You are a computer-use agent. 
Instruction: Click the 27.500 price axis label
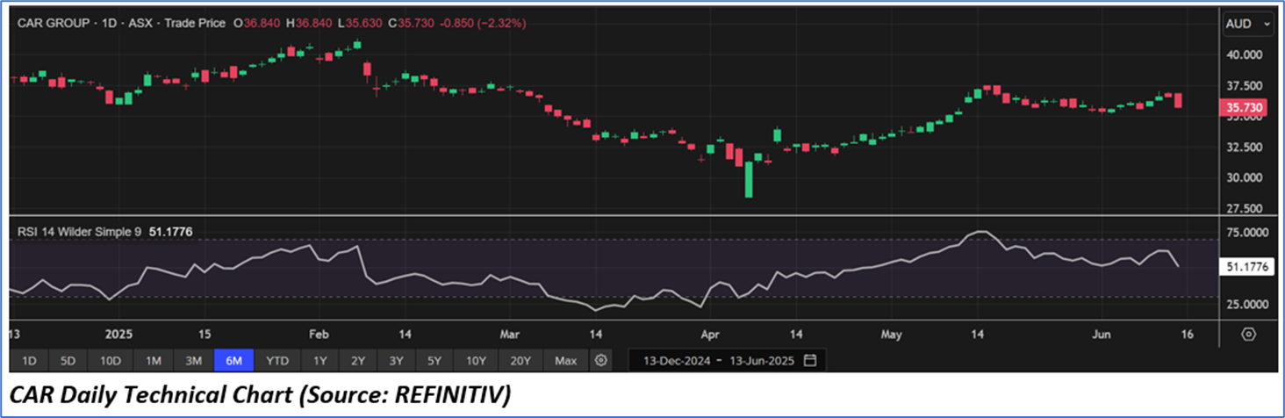click(x=1244, y=209)
